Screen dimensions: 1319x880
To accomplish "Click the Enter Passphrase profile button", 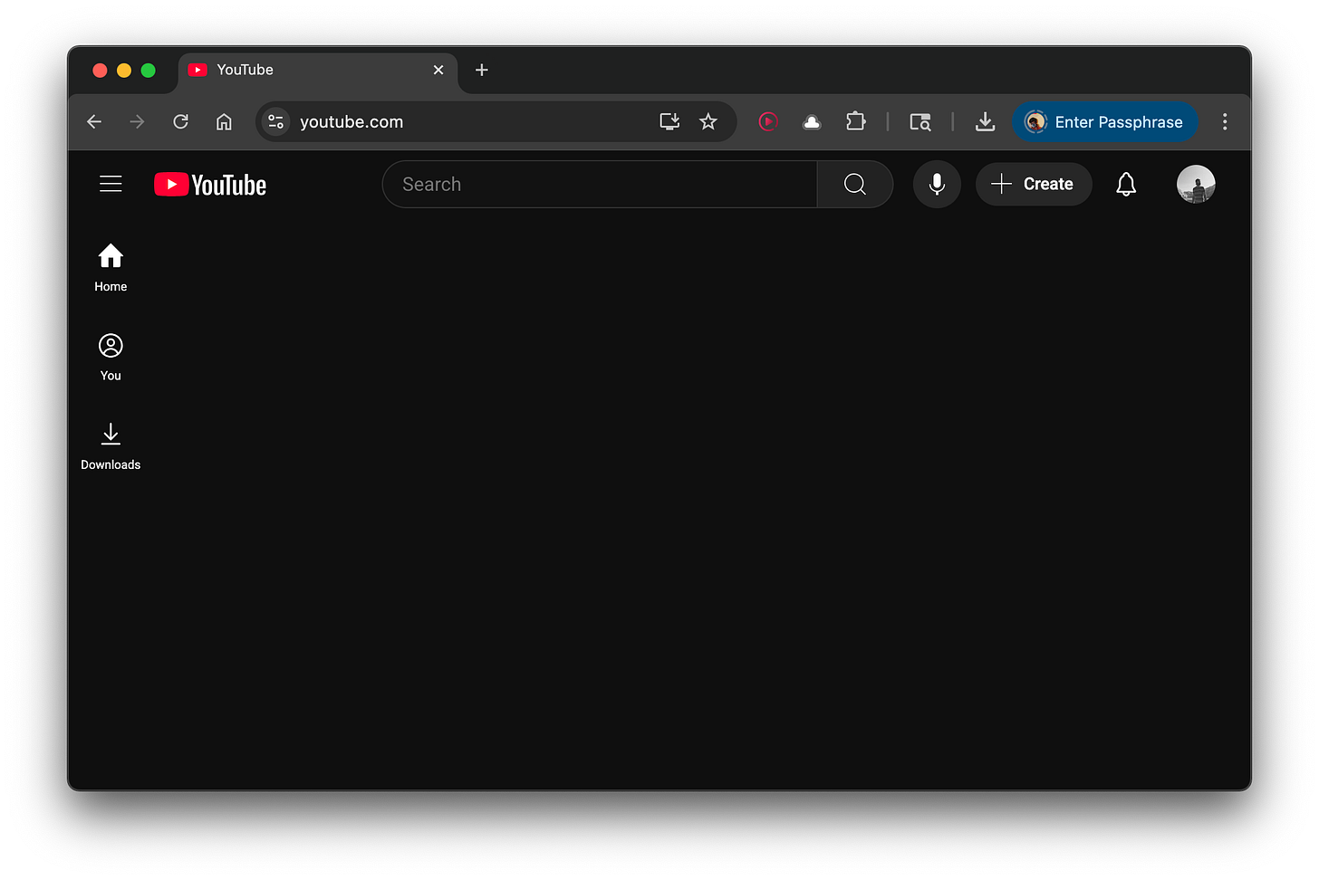I will tap(1105, 121).
